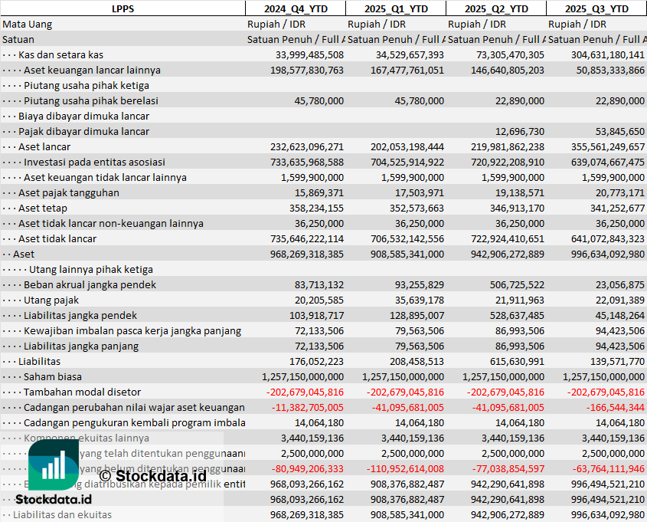Click the Stockdata.id bar chart logo
The height and width of the screenshot is (522, 647).
pos(53,465)
